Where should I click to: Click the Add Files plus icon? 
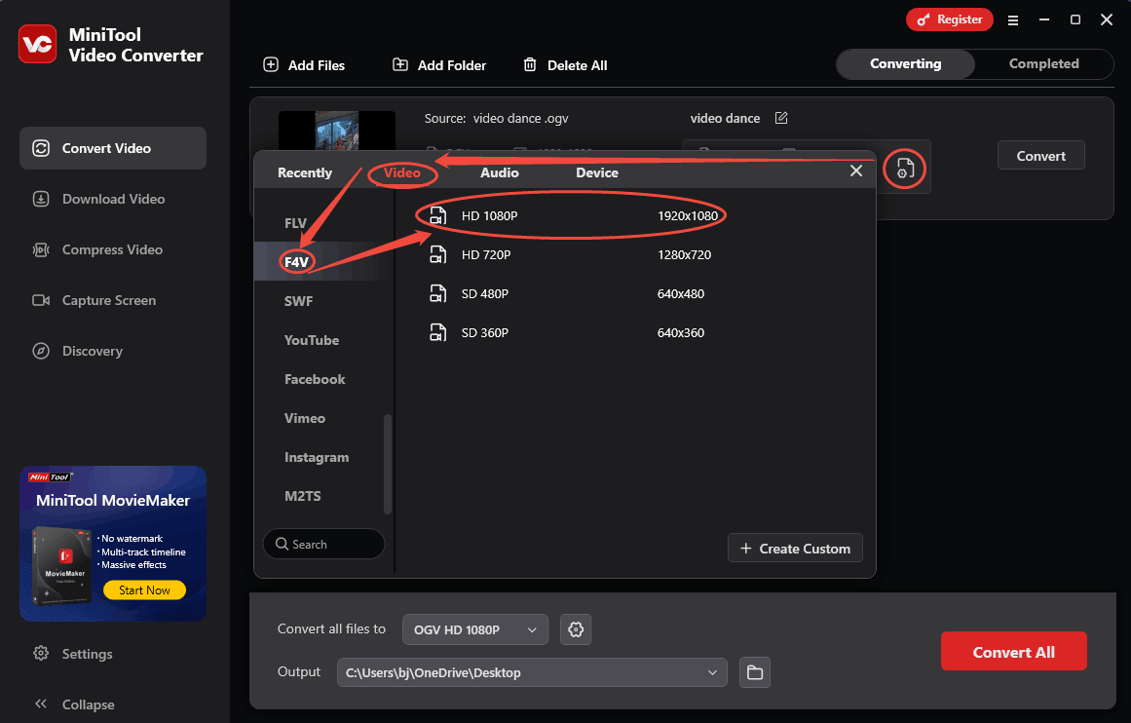coord(271,65)
